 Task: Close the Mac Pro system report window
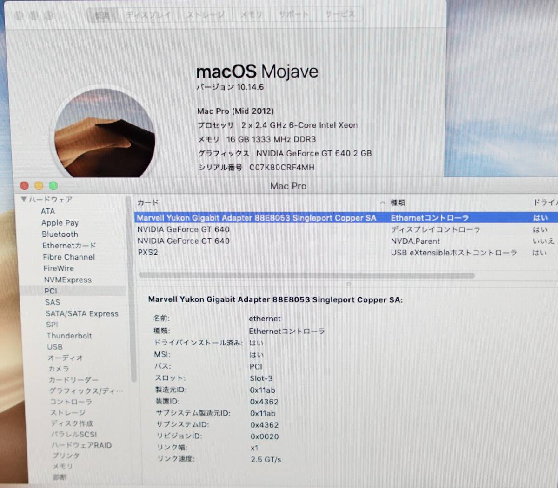(x=25, y=186)
